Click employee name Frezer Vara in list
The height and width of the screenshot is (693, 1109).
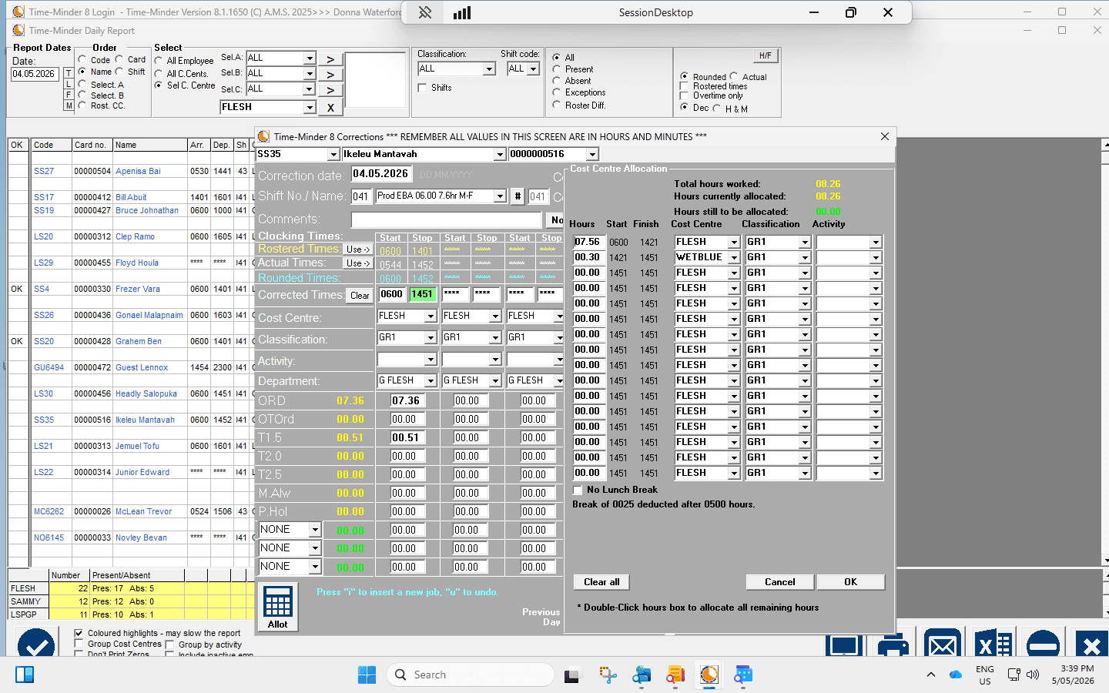138,290
